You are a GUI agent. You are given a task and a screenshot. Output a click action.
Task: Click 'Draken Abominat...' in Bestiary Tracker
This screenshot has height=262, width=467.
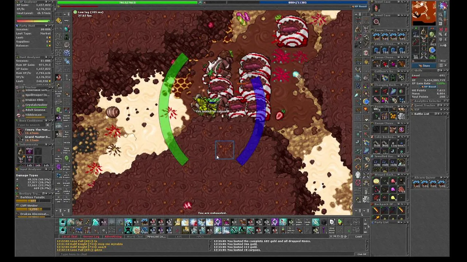point(35,214)
